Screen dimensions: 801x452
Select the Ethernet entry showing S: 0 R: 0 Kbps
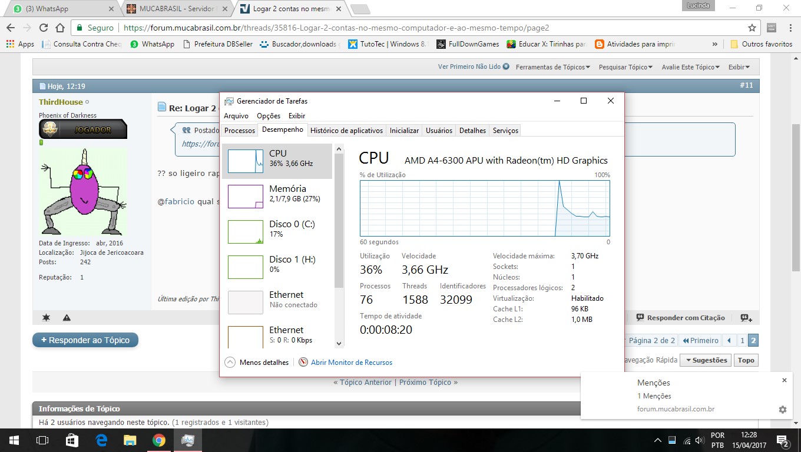277,335
